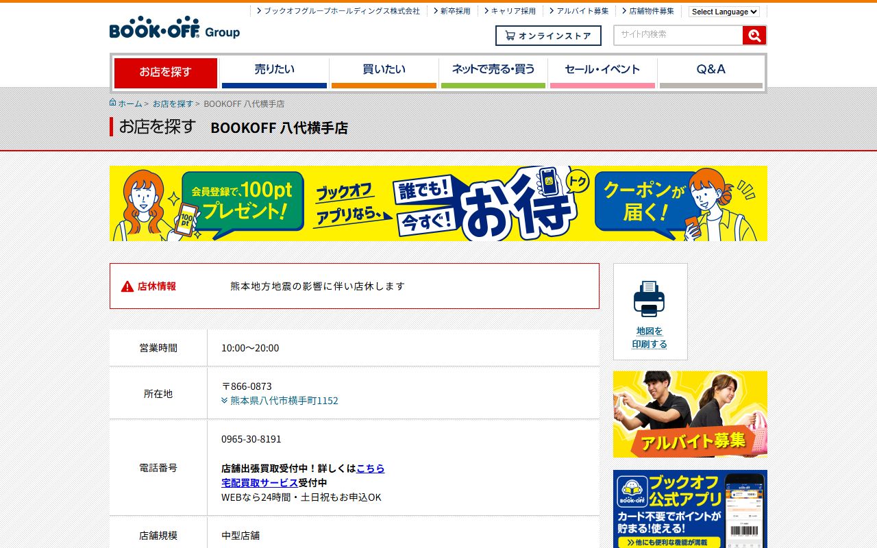Select the Q&A navigation tab
The image size is (877, 548).
711,73
